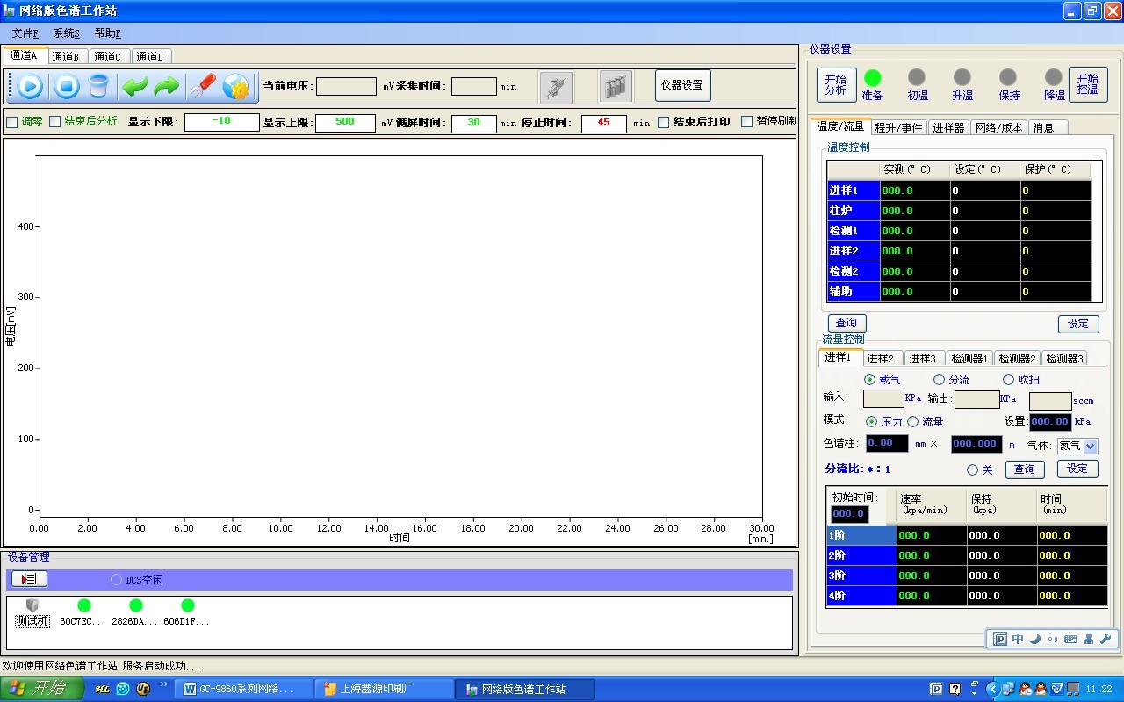
Task: Switch to the 通道B tab
Action: (66, 57)
